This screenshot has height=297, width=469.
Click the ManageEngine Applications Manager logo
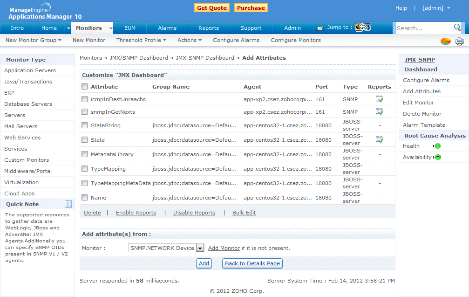pyautogui.click(x=45, y=11)
